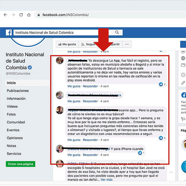Open Comunidad in the sidebar
186x186 pixels.
[16, 122]
